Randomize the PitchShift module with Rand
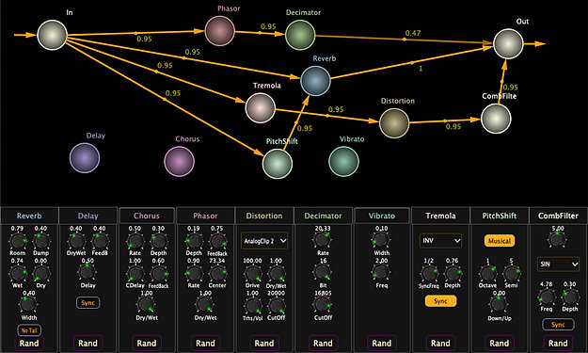This screenshot has width=588, height=353. (500, 344)
